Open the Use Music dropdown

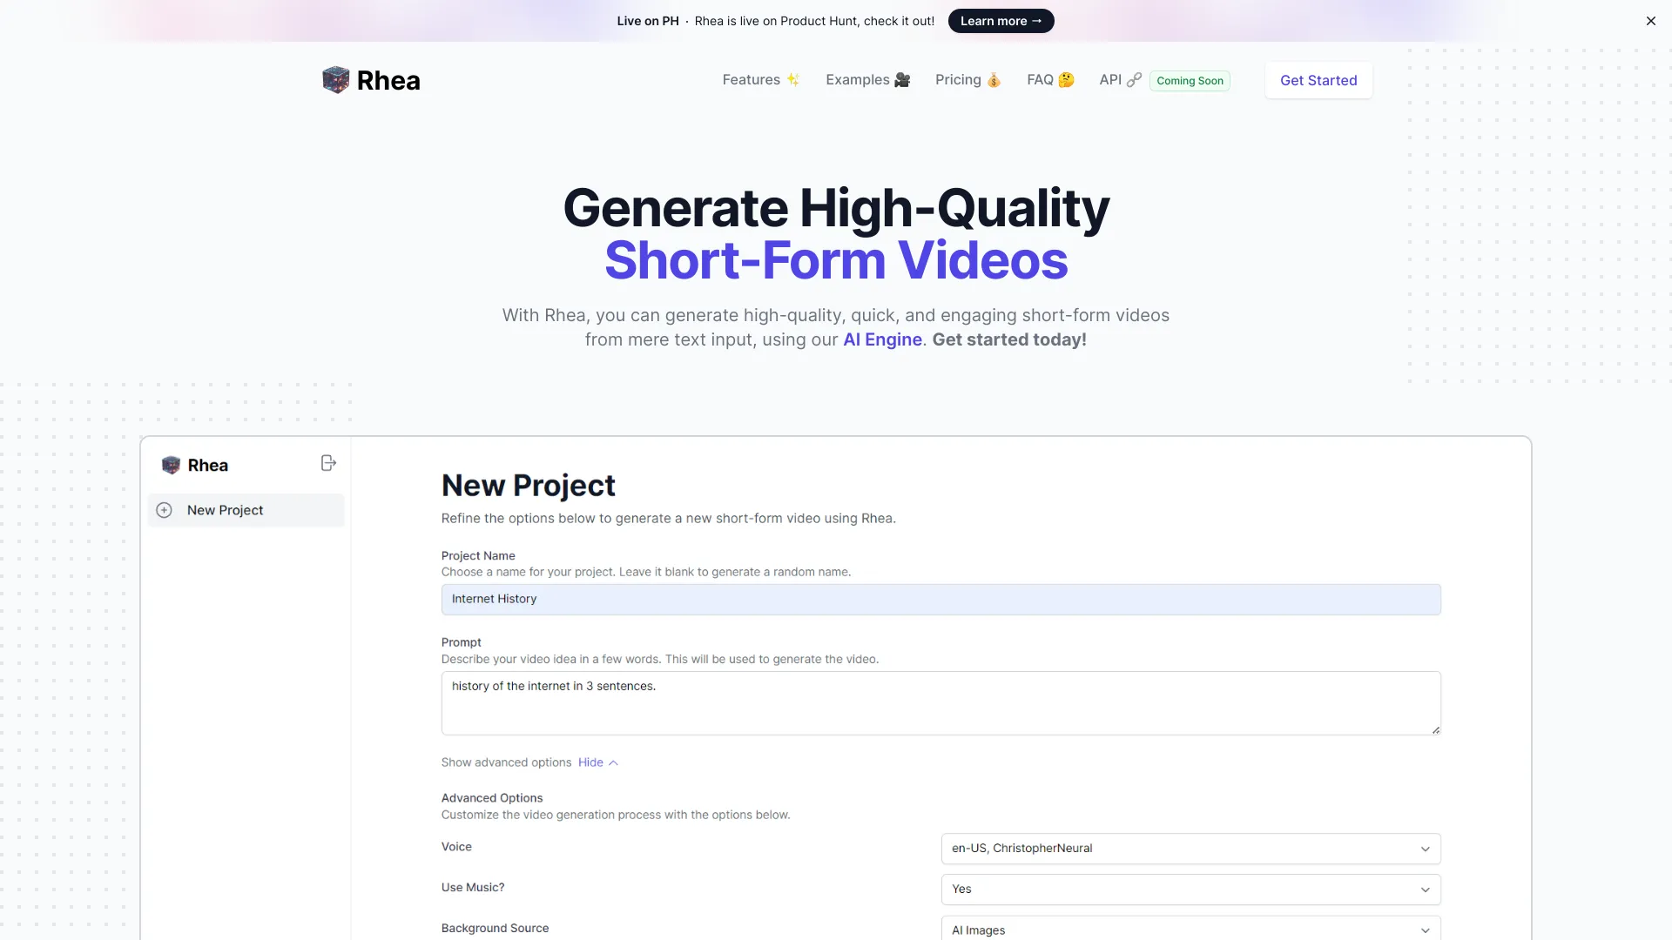[1190, 889]
